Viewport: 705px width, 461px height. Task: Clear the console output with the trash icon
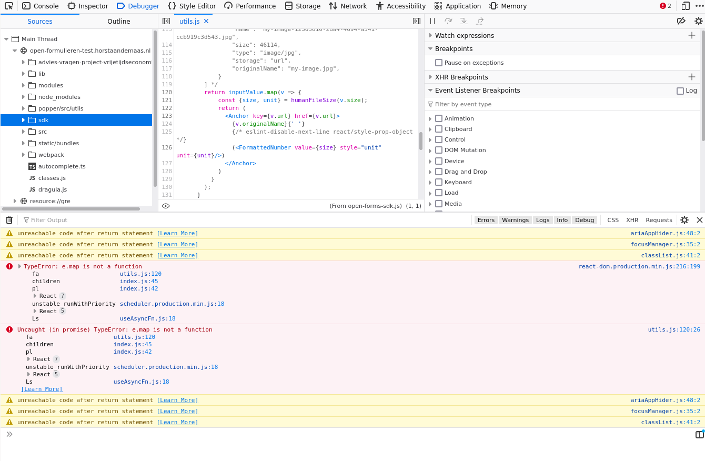[9, 220]
